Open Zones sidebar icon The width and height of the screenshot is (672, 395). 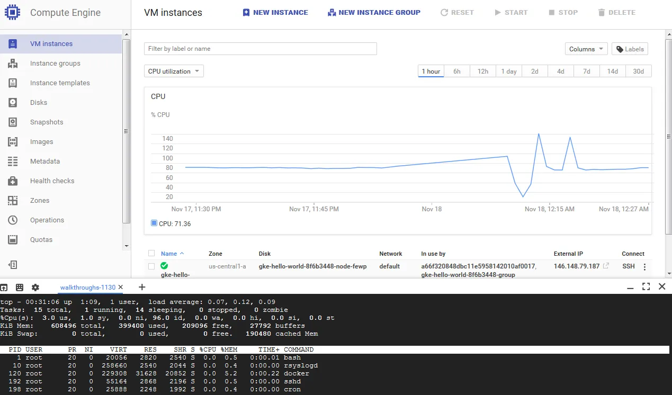click(x=13, y=201)
